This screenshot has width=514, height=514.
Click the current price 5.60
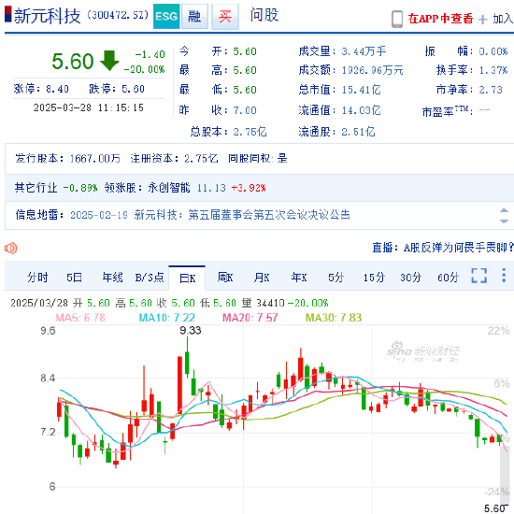pos(73,62)
